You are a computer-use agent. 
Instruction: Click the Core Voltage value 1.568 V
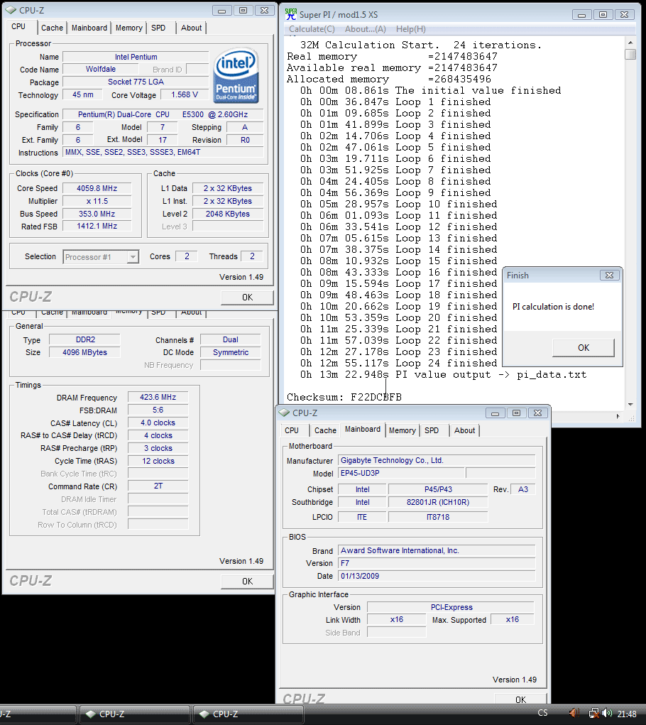(x=185, y=94)
